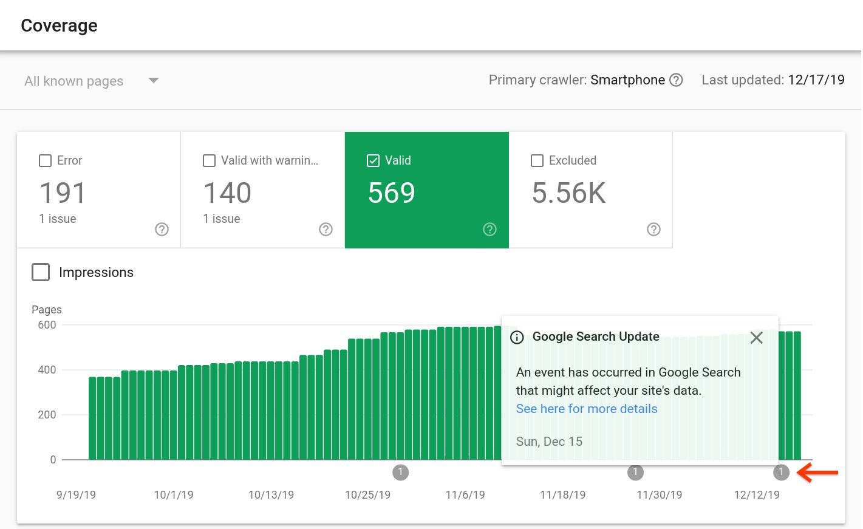Enable the Impressions overlay
The width and height of the screenshot is (863, 529).
pos(40,272)
